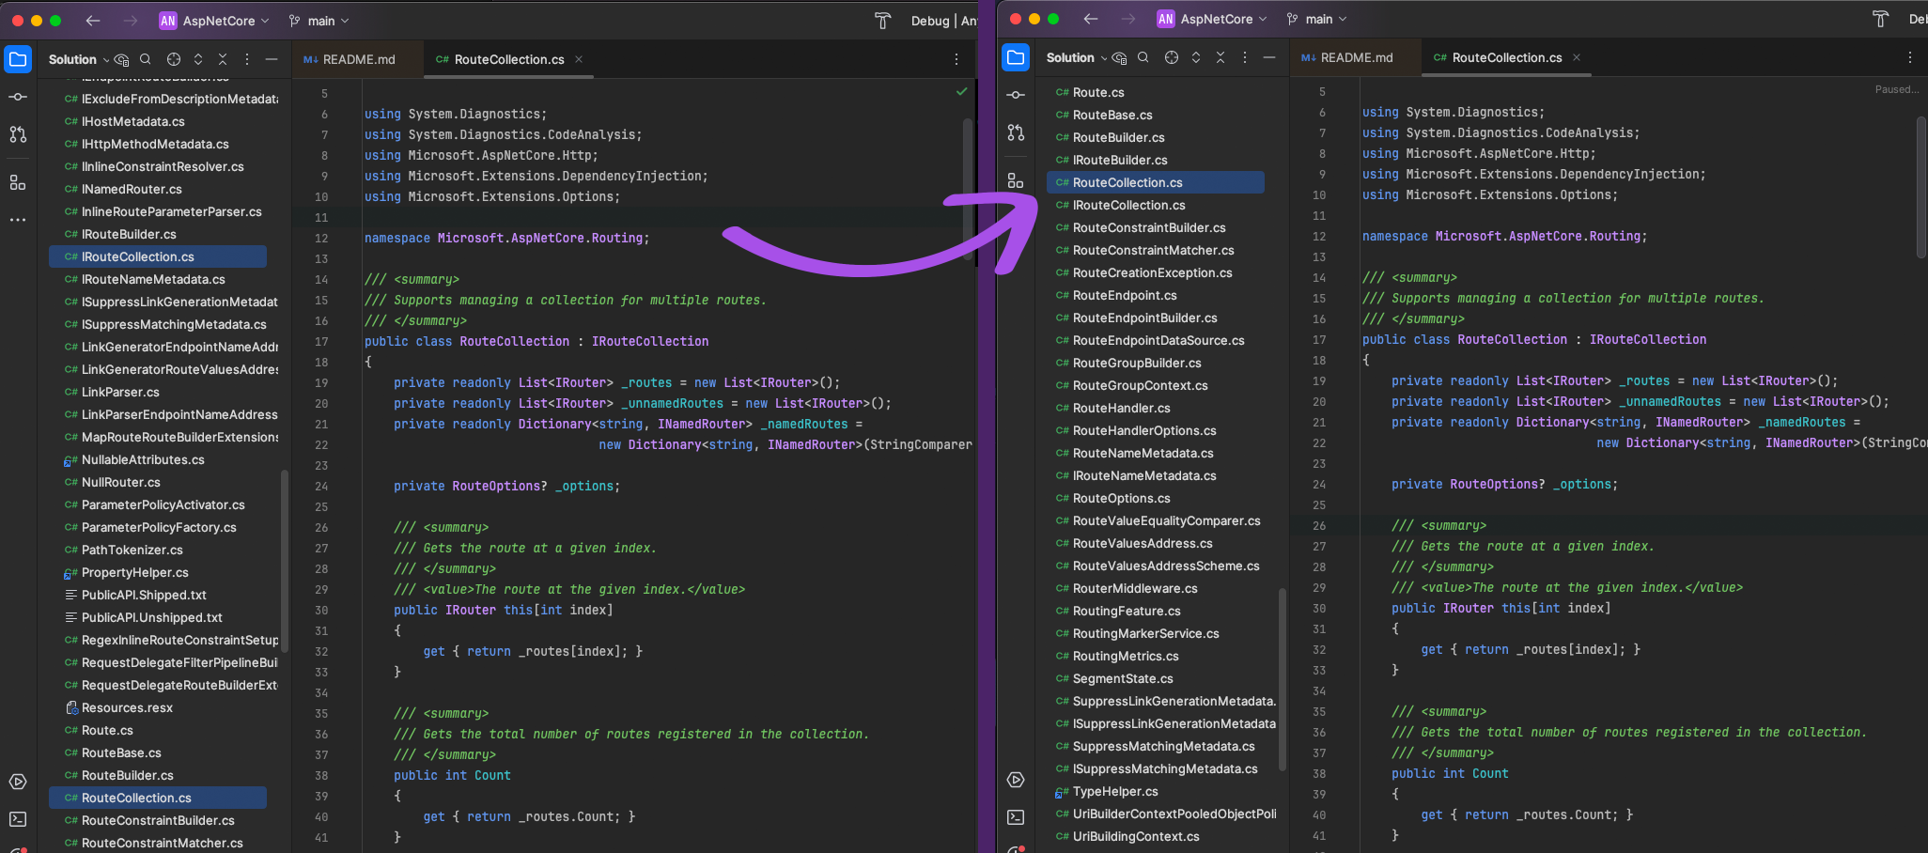Select RouteCollection.cs tab in right window
Screen dimensions: 1928x853
(x=1505, y=57)
